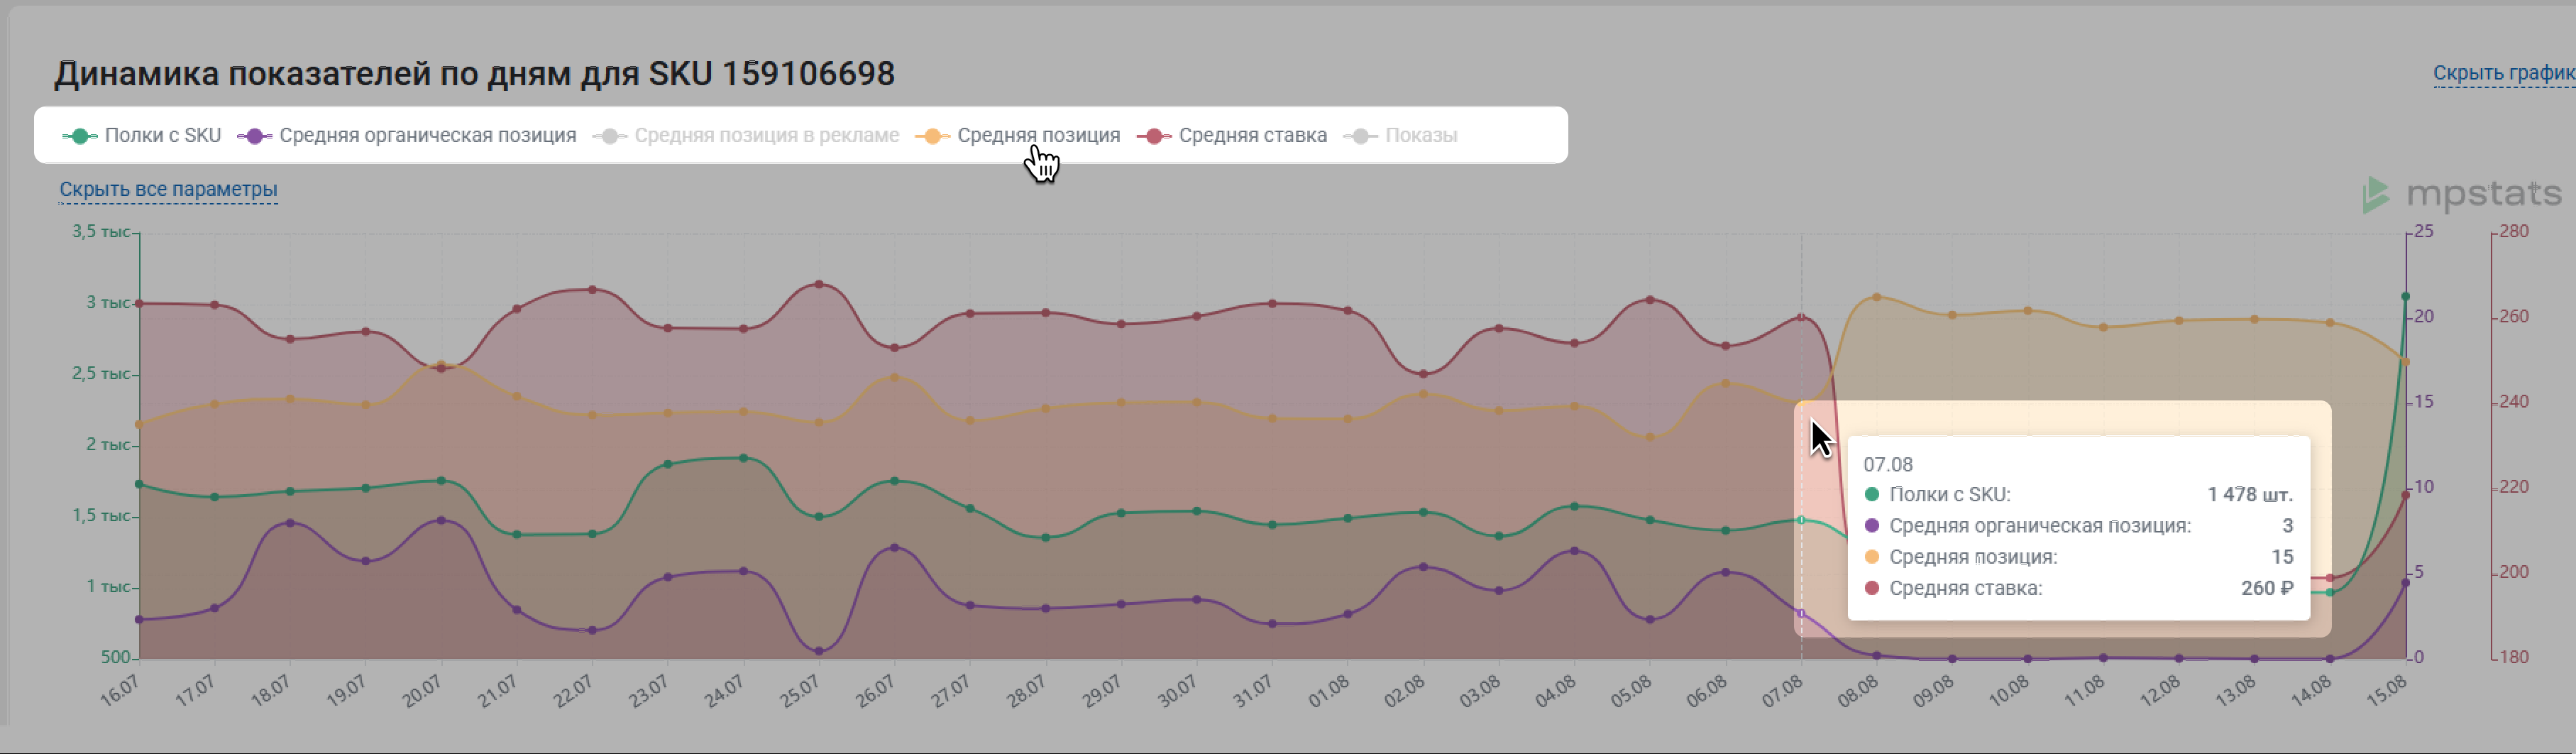
Task: Hide the 'Средняя органическая позиция' series label
Action: [427, 136]
